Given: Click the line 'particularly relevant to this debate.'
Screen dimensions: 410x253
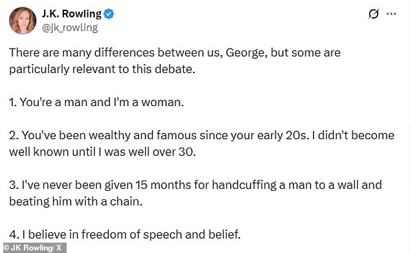Looking at the screenshot, I should [x=102, y=69].
